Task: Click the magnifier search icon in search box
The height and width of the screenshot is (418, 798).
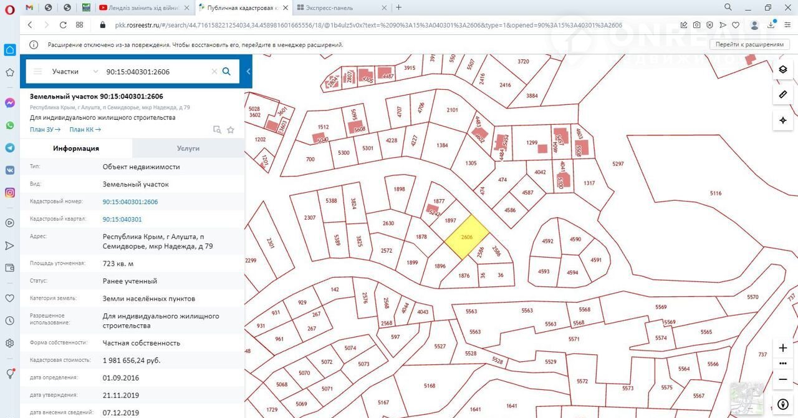Action: [x=226, y=71]
